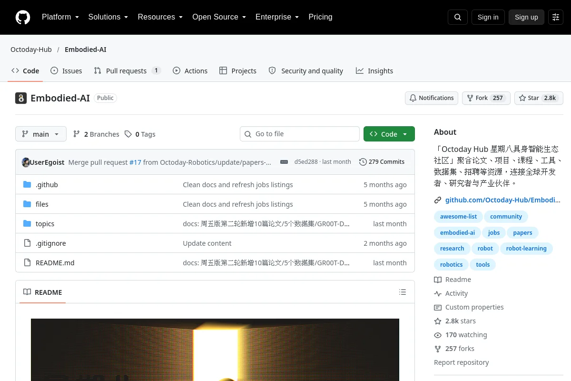
Task: Open Octoday-Hub owner link
Action: [x=31, y=50]
